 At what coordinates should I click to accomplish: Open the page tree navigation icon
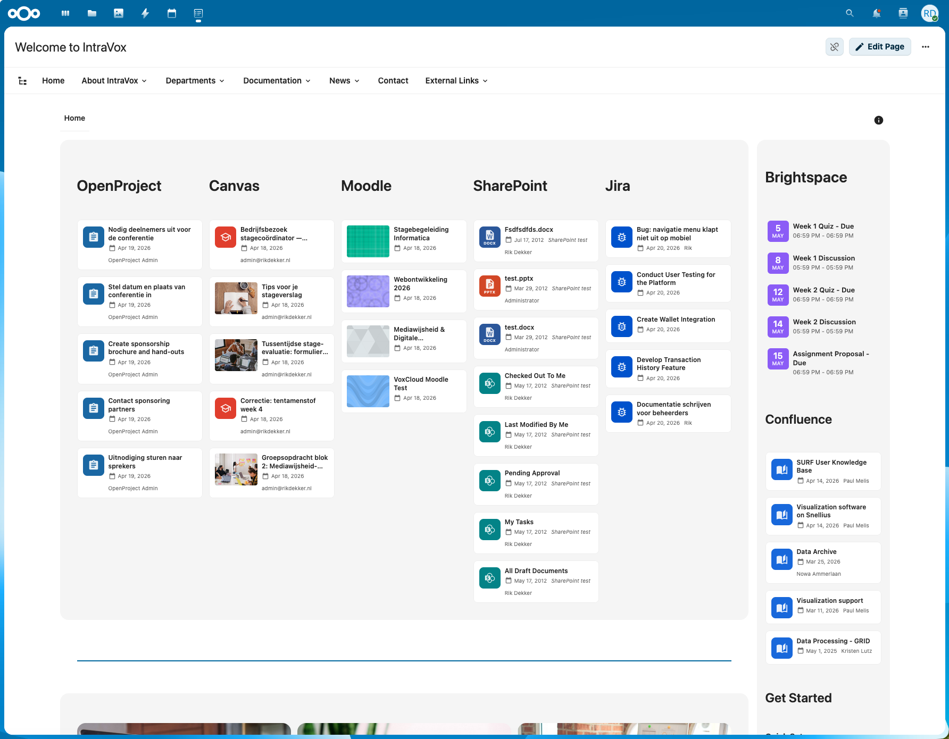click(x=22, y=81)
